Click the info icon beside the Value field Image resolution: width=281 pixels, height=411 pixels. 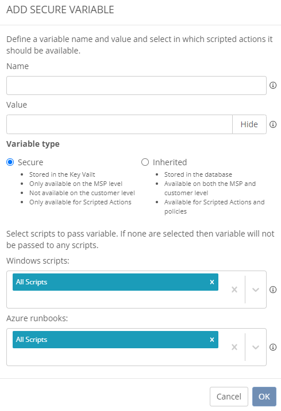[x=273, y=124]
